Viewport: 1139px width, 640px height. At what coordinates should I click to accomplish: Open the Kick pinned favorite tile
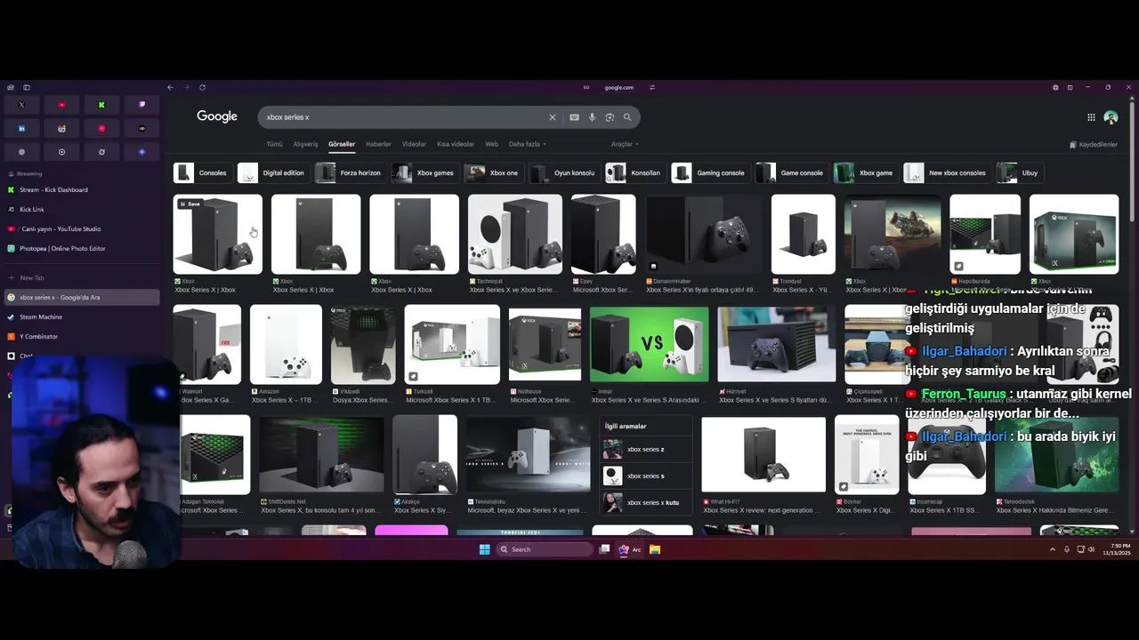click(101, 105)
